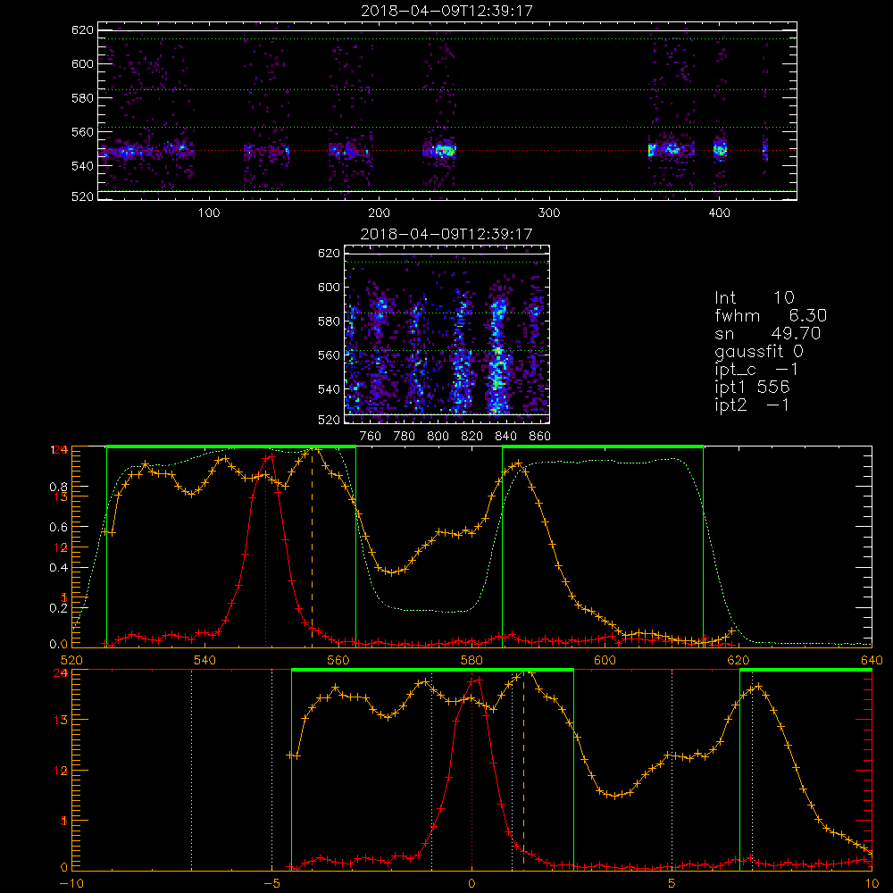Click x-axis label -5 on bottom plot

point(271,883)
